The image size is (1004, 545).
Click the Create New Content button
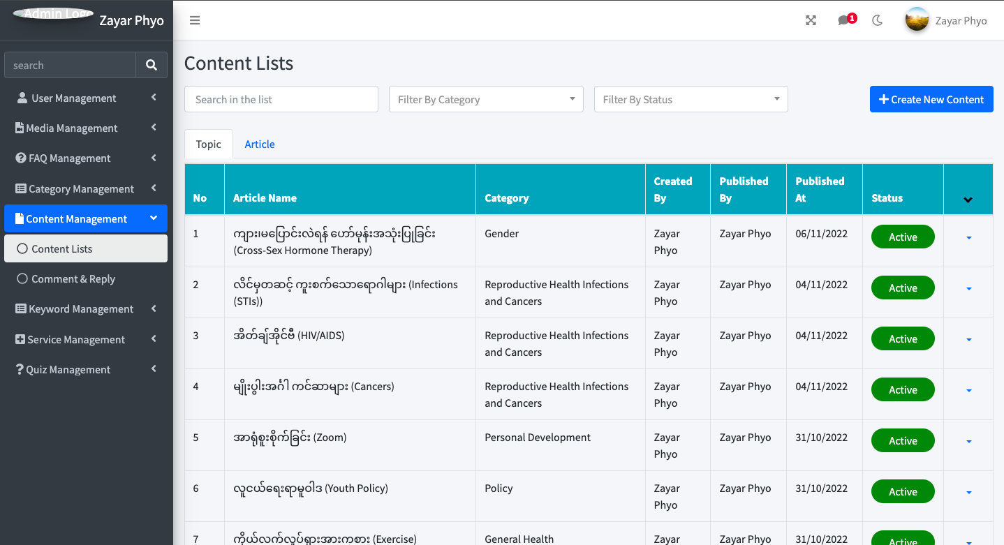click(x=931, y=99)
